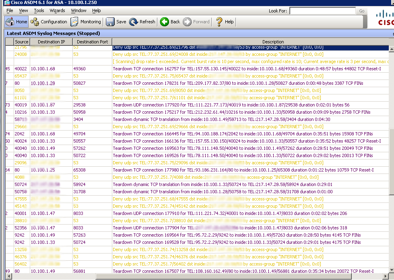Open the View menu
Screen dimensions: 394x280
click(23, 10)
